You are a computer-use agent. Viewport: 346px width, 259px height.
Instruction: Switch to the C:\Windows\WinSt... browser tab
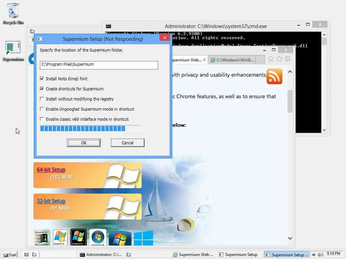click(232, 60)
